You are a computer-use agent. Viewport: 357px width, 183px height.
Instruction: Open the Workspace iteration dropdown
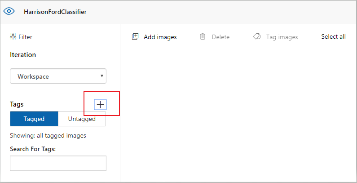point(58,76)
